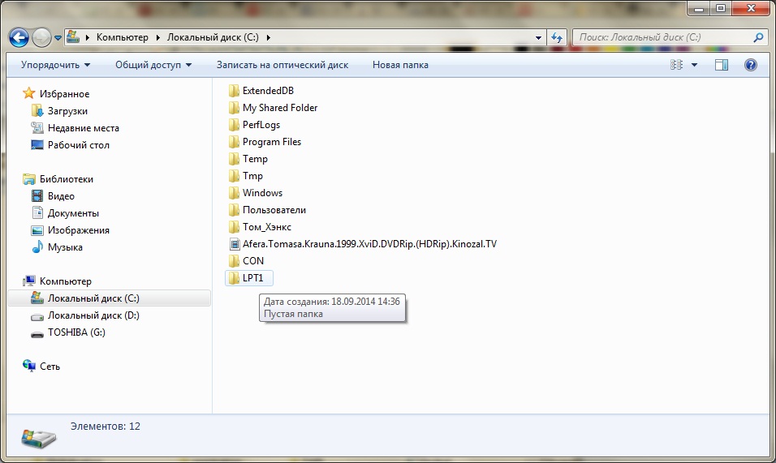The width and height of the screenshot is (776, 463).
Task: Open the Изображения library
Action: 78,230
